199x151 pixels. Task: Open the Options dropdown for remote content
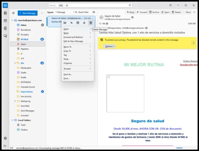[110, 46]
